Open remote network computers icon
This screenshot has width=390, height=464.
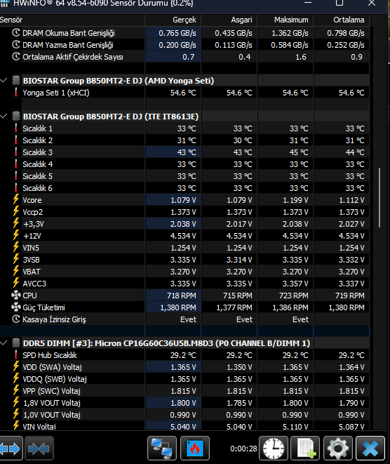[162, 449]
